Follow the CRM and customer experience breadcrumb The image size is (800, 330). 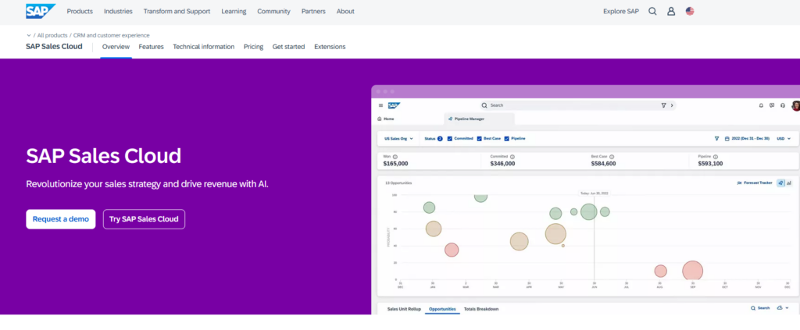[x=111, y=36]
